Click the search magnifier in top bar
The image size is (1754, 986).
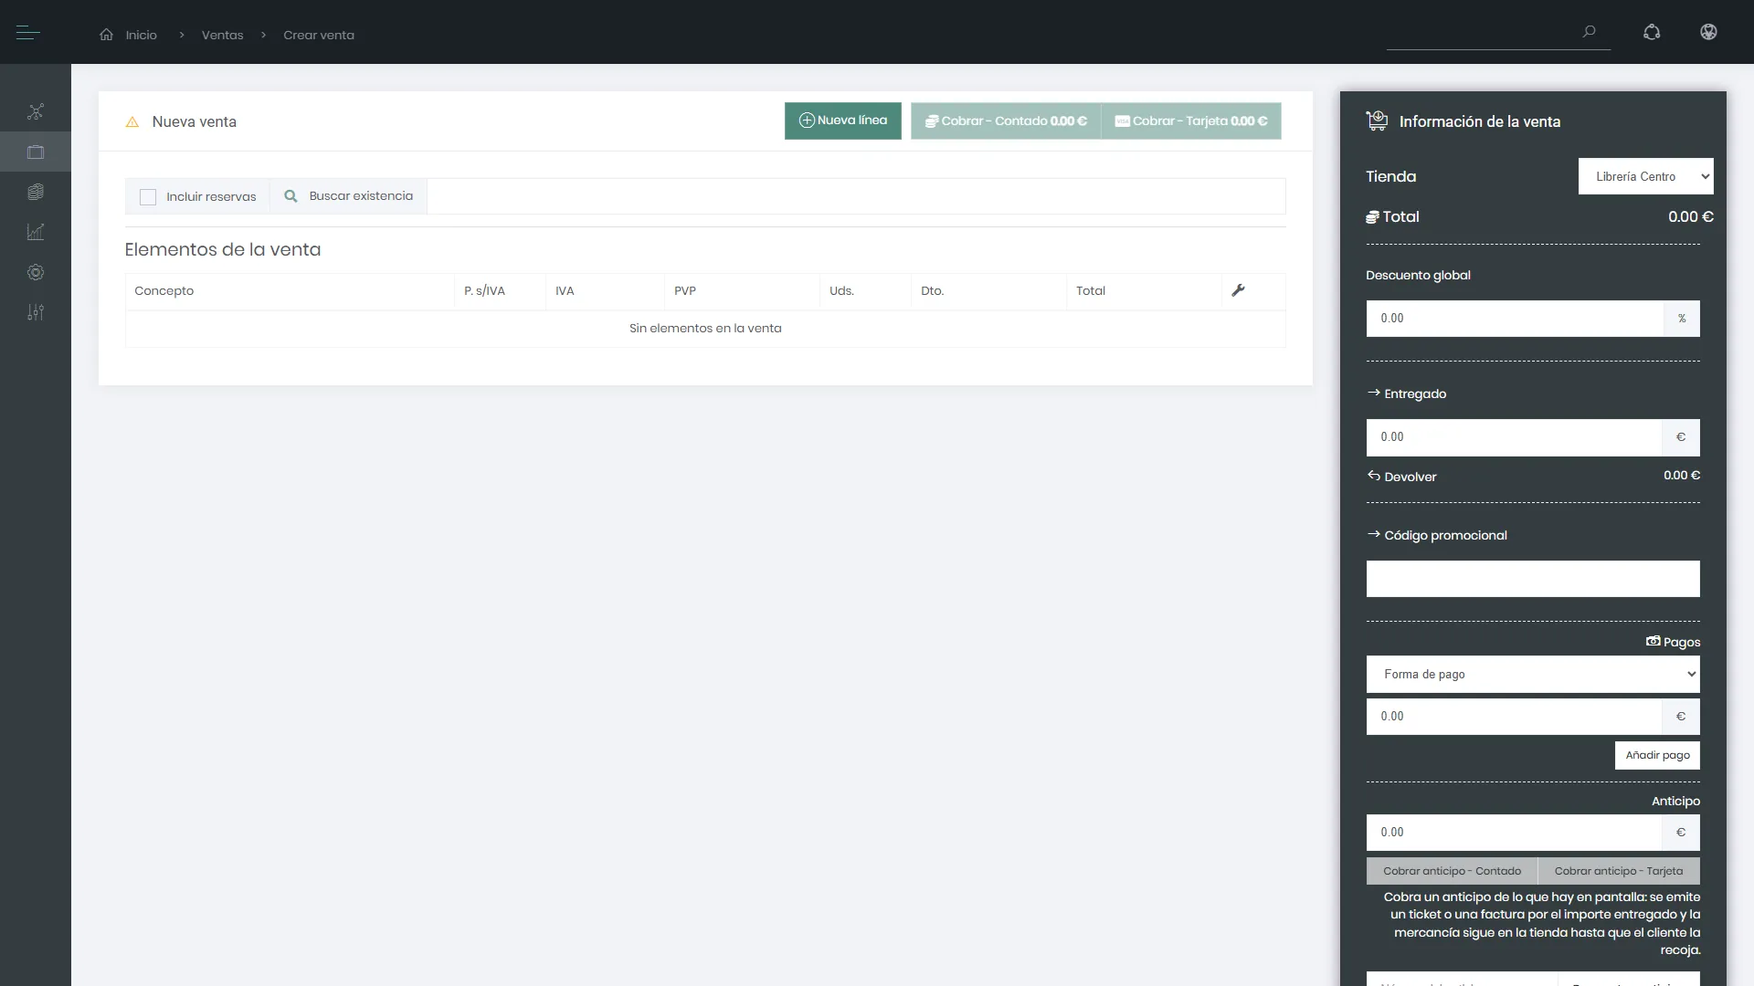(1590, 32)
